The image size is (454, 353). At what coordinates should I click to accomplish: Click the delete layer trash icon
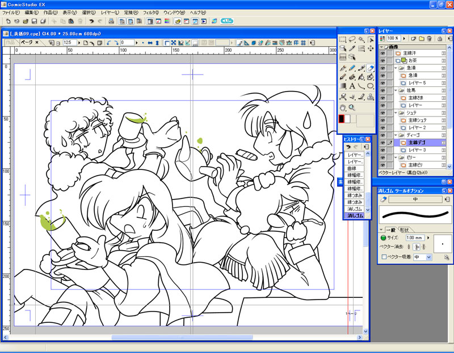[430, 38]
